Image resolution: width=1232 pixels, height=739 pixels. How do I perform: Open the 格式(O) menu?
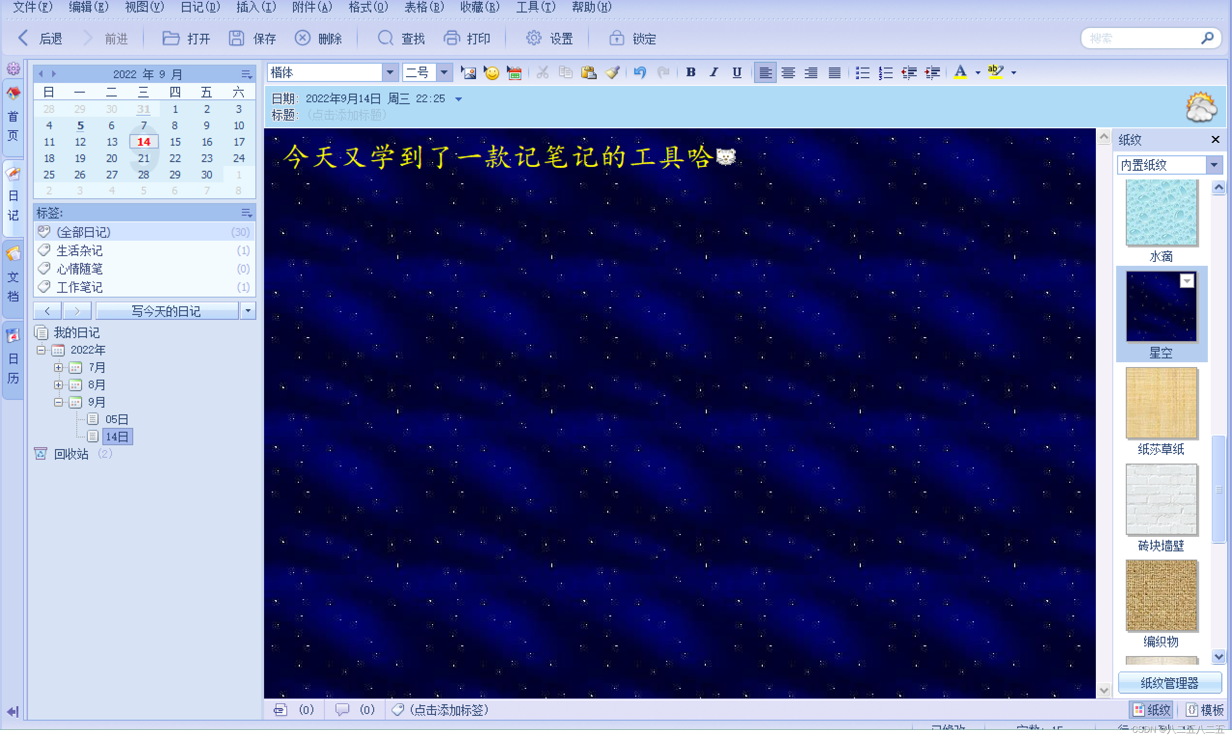click(x=368, y=7)
